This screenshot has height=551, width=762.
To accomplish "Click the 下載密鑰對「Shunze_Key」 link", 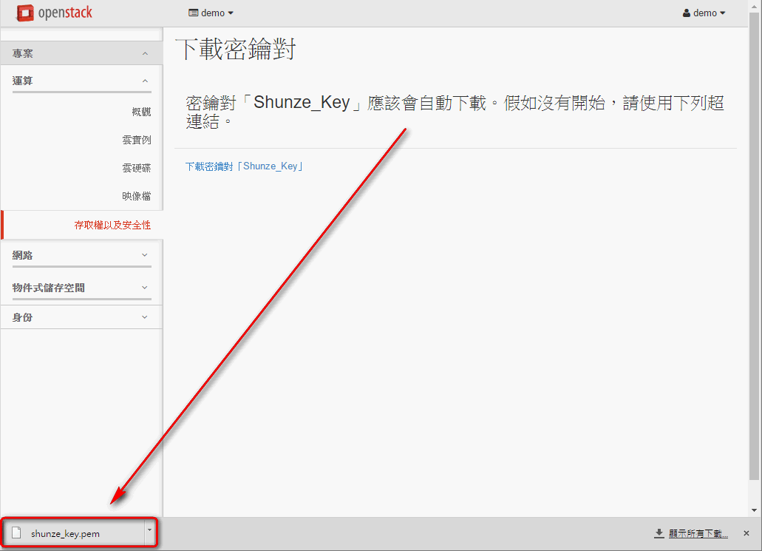I will click(x=245, y=166).
